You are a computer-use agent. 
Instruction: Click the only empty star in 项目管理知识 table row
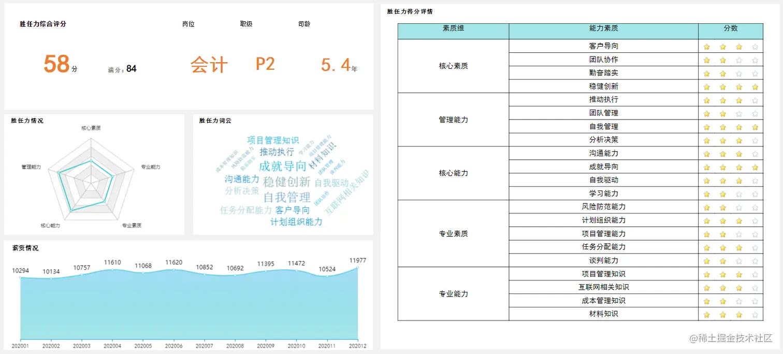[x=755, y=274]
